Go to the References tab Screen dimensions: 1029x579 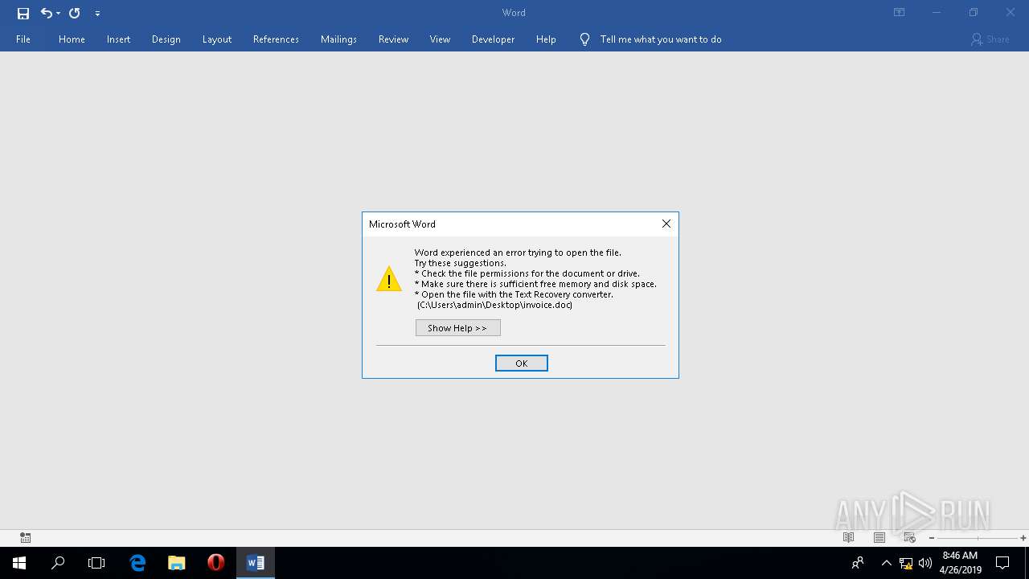[x=276, y=39]
